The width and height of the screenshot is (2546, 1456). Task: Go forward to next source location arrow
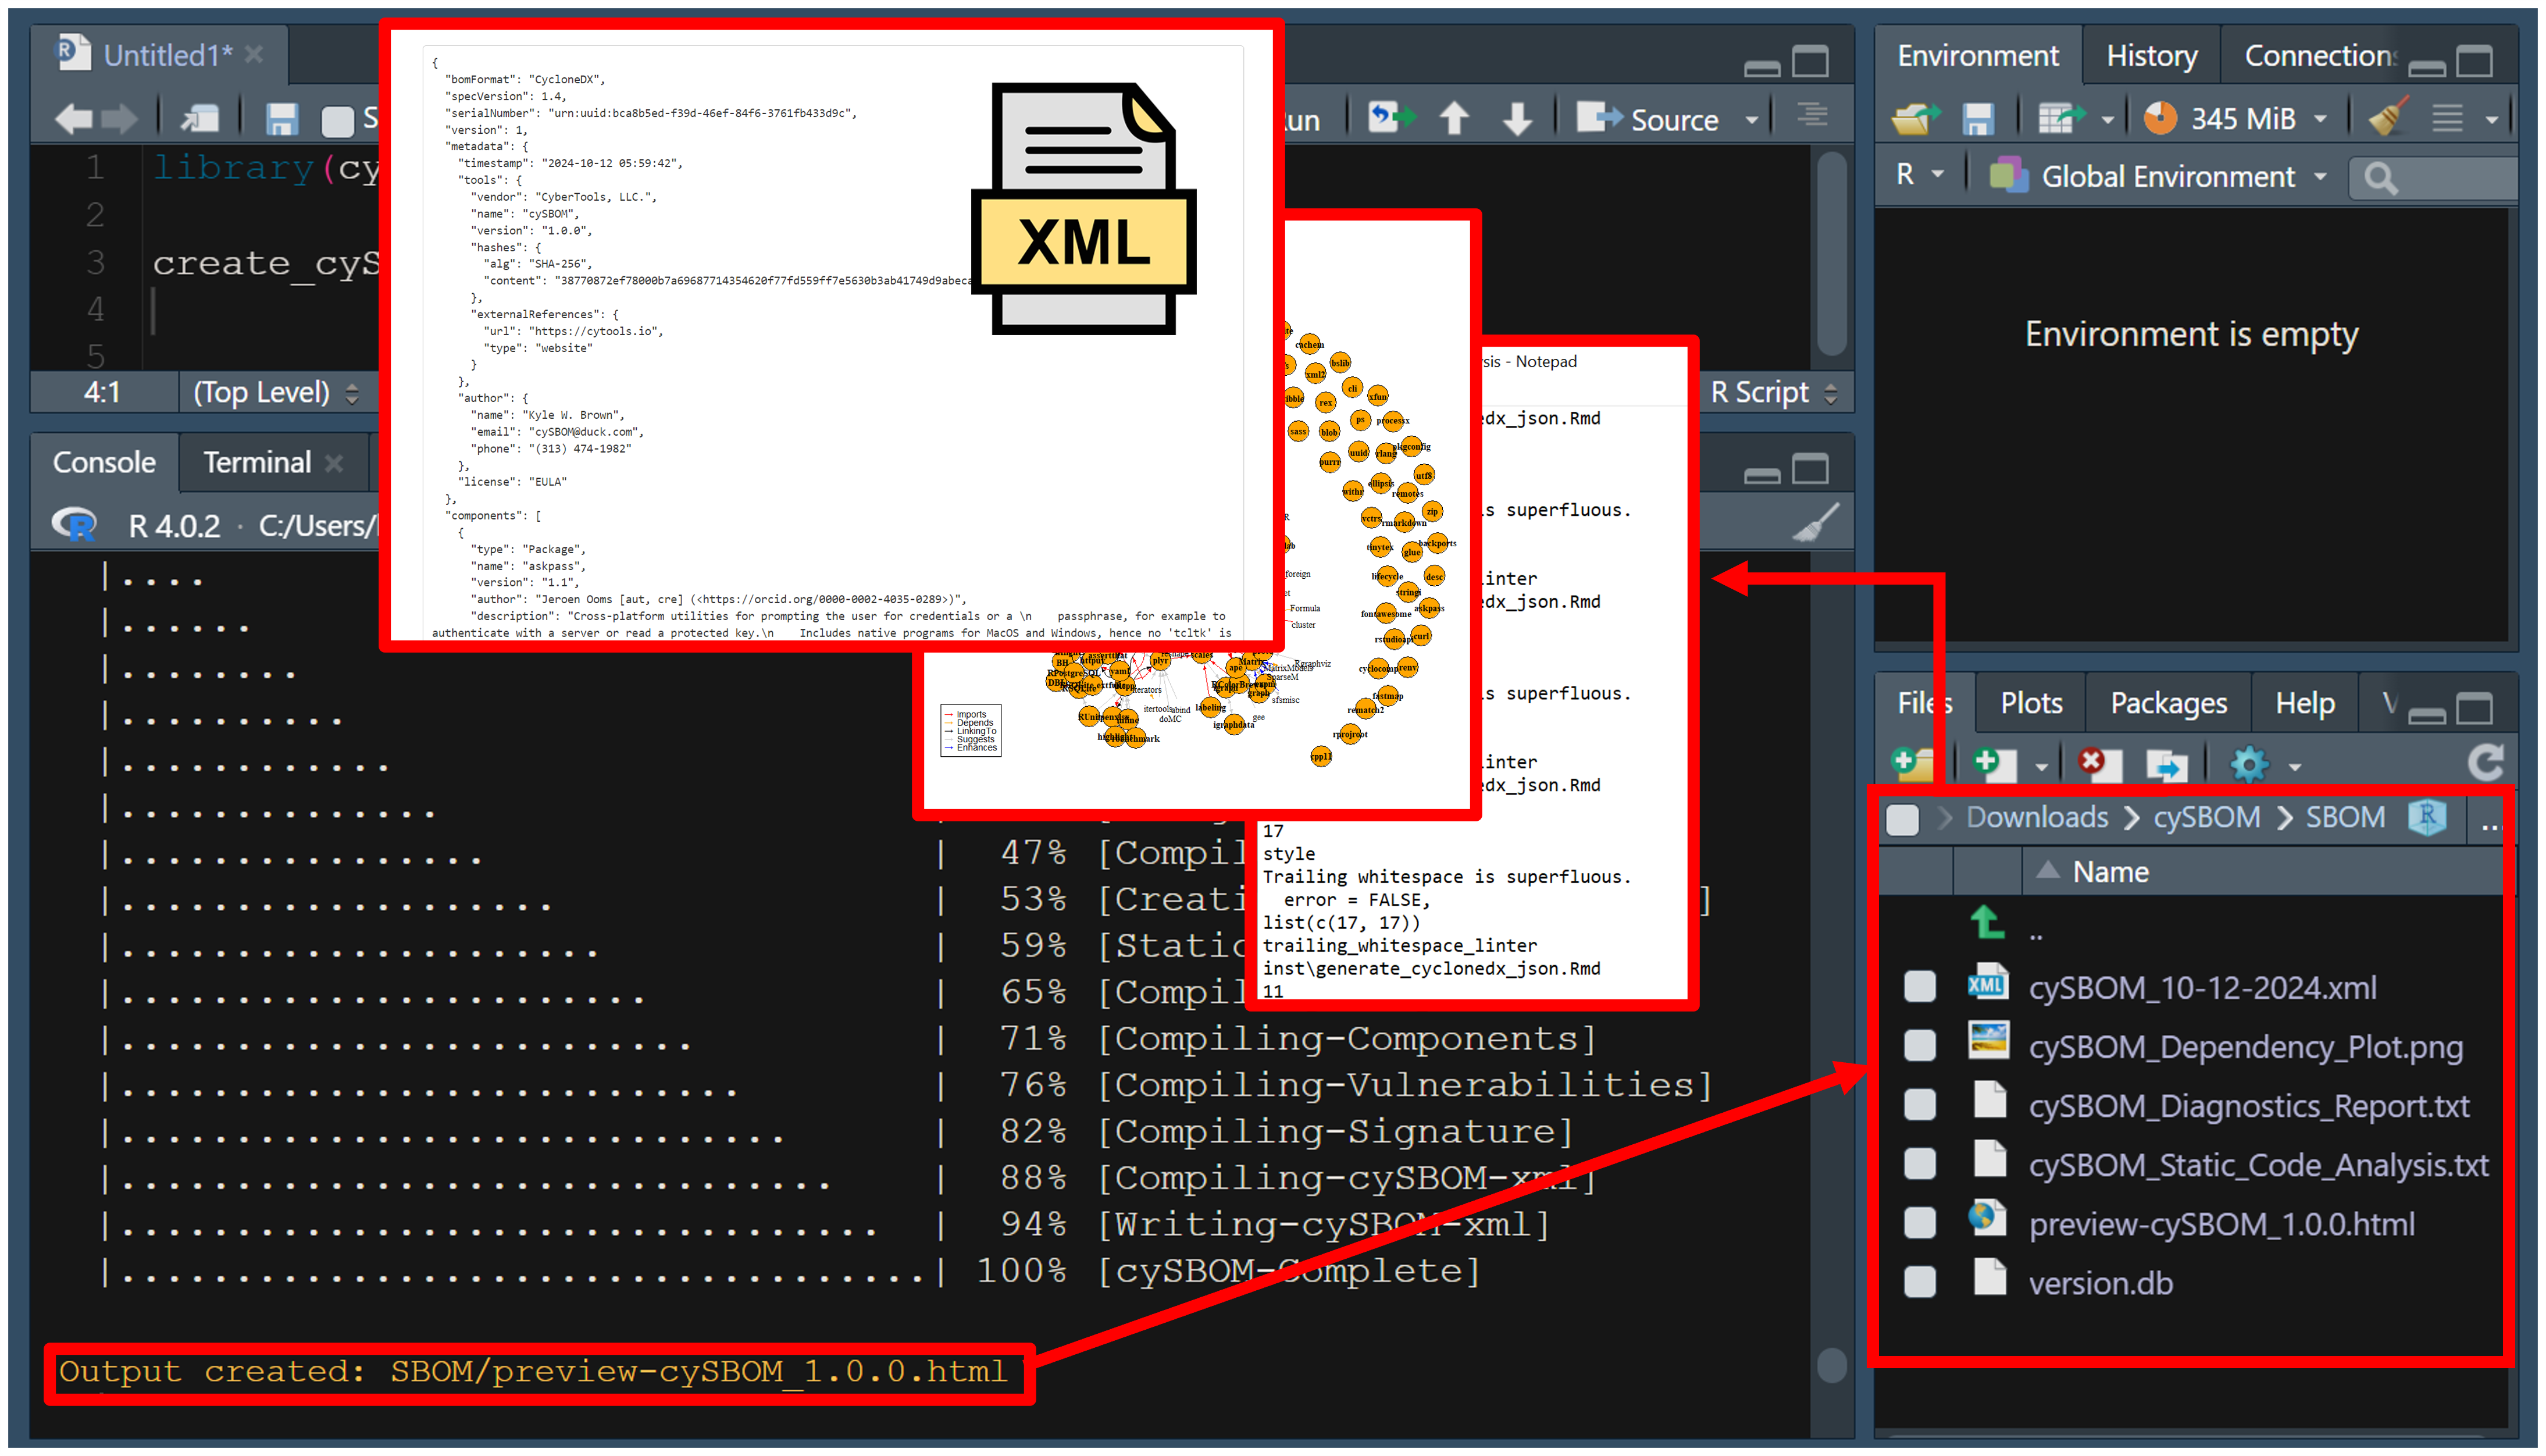[x=119, y=119]
